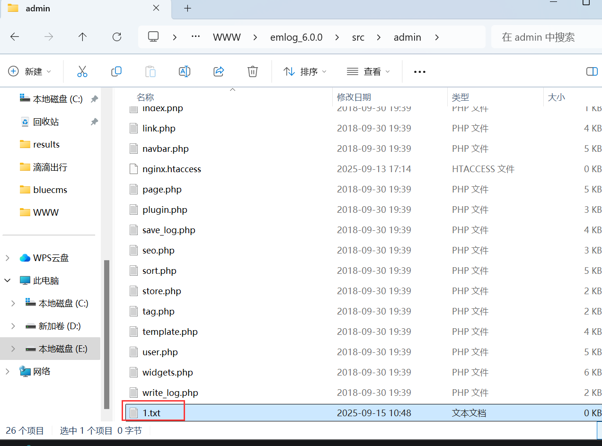Image resolution: width=602 pixels, height=446 pixels.
Task: Select the template.php file
Action: (x=170, y=332)
